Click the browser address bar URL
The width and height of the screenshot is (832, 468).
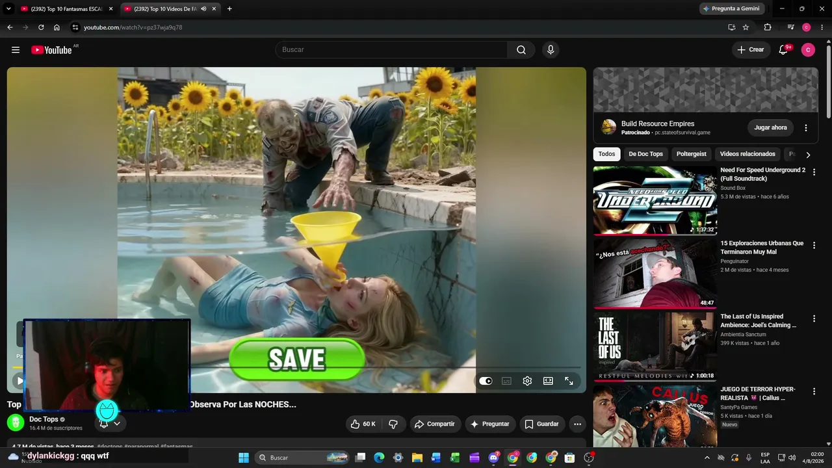click(133, 27)
